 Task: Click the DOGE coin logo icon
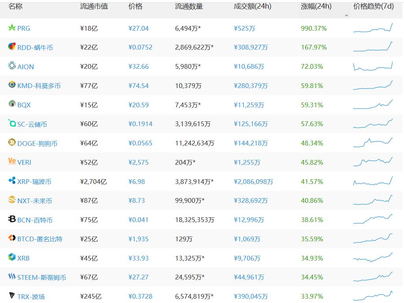pyautogui.click(x=12, y=142)
